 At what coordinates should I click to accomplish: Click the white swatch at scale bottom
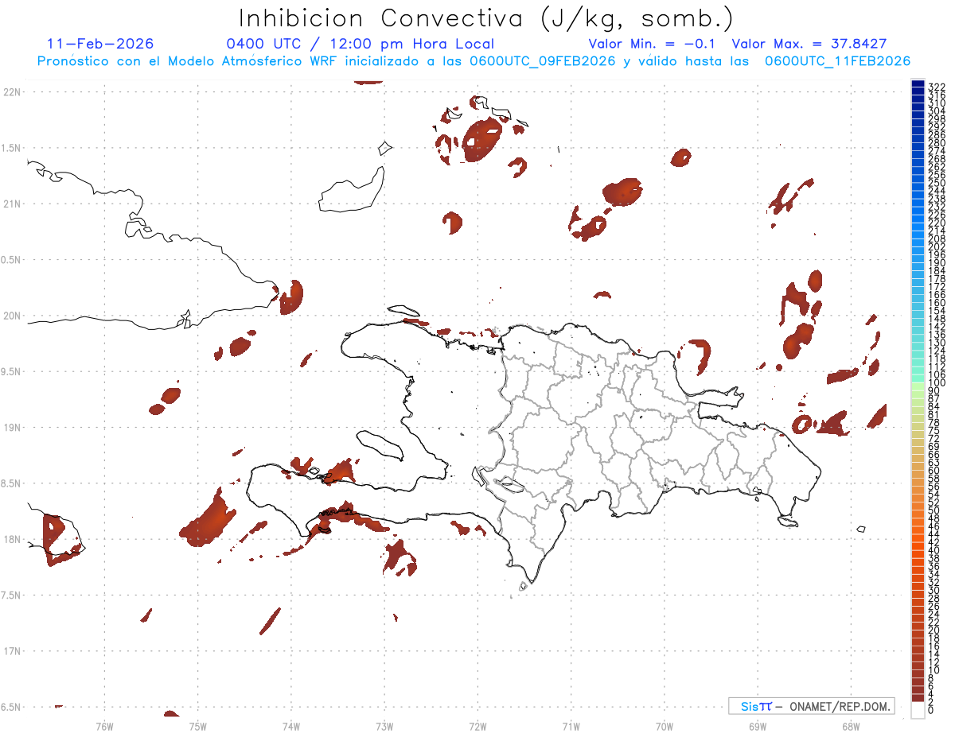(918, 711)
